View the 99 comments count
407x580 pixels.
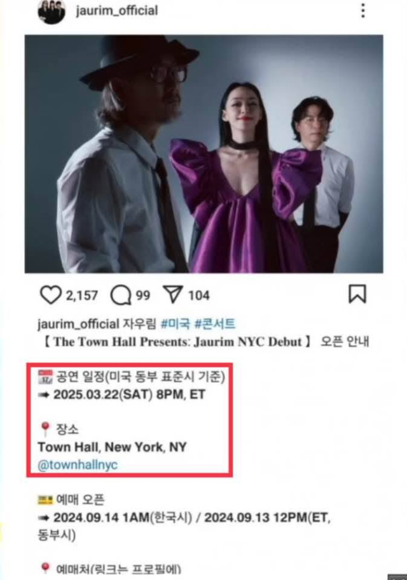coord(143,295)
